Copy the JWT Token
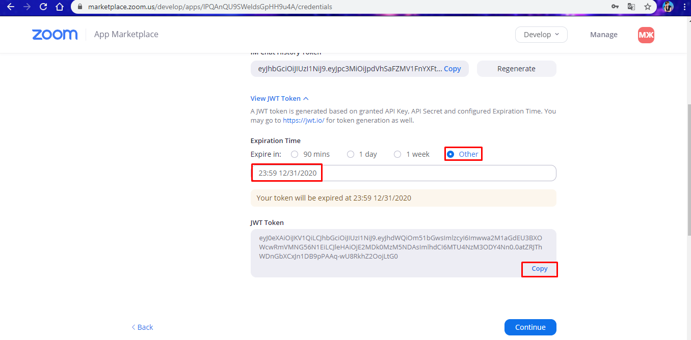The width and height of the screenshot is (691, 340). [540, 269]
